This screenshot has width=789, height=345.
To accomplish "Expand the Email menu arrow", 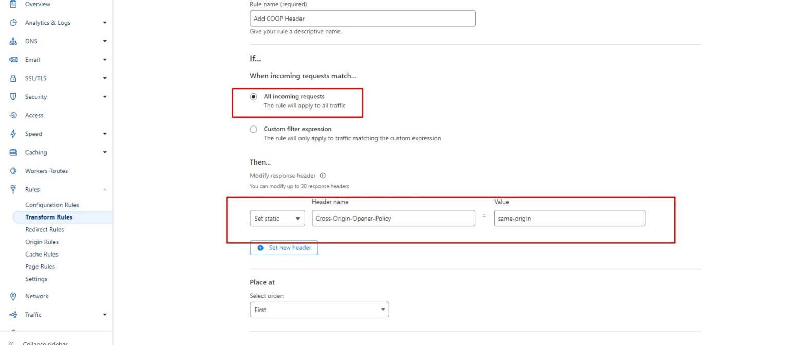I will [x=105, y=60].
